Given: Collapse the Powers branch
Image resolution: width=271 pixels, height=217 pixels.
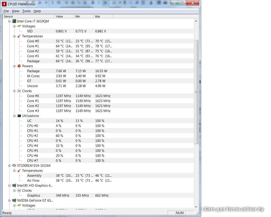Looking at the screenshot, I should [14, 66].
